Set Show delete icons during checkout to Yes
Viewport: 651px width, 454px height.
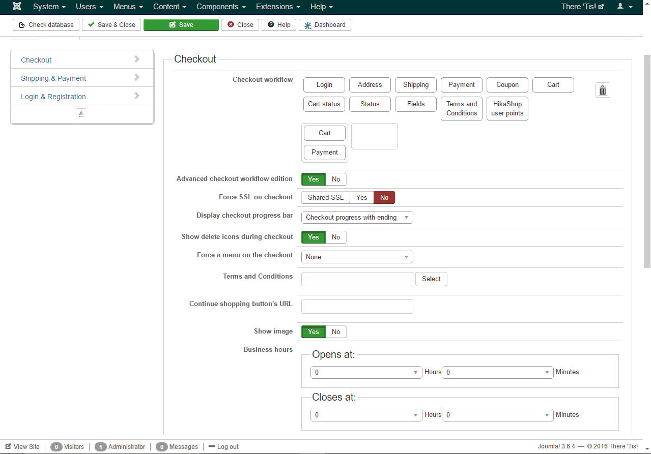(x=314, y=237)
